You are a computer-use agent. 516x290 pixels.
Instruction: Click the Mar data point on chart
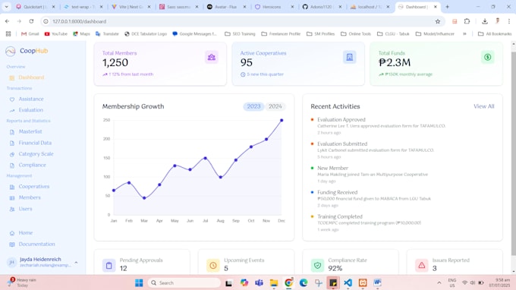[x=144, y=198]
